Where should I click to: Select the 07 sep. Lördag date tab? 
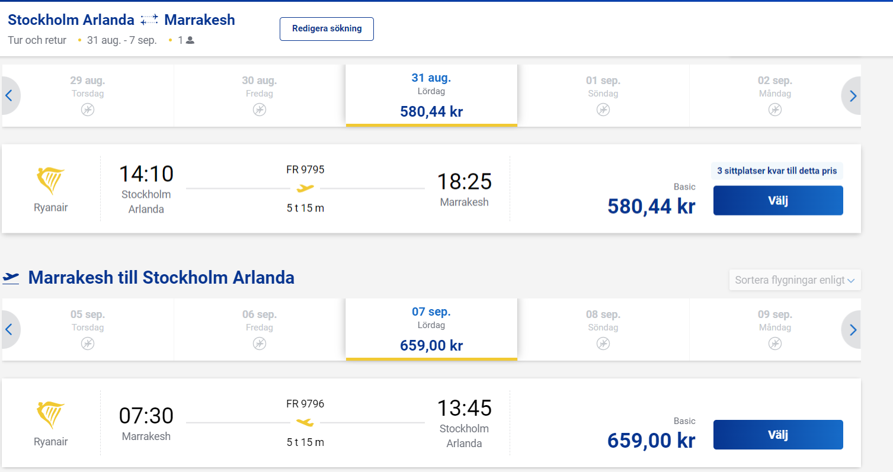[431, 329]
